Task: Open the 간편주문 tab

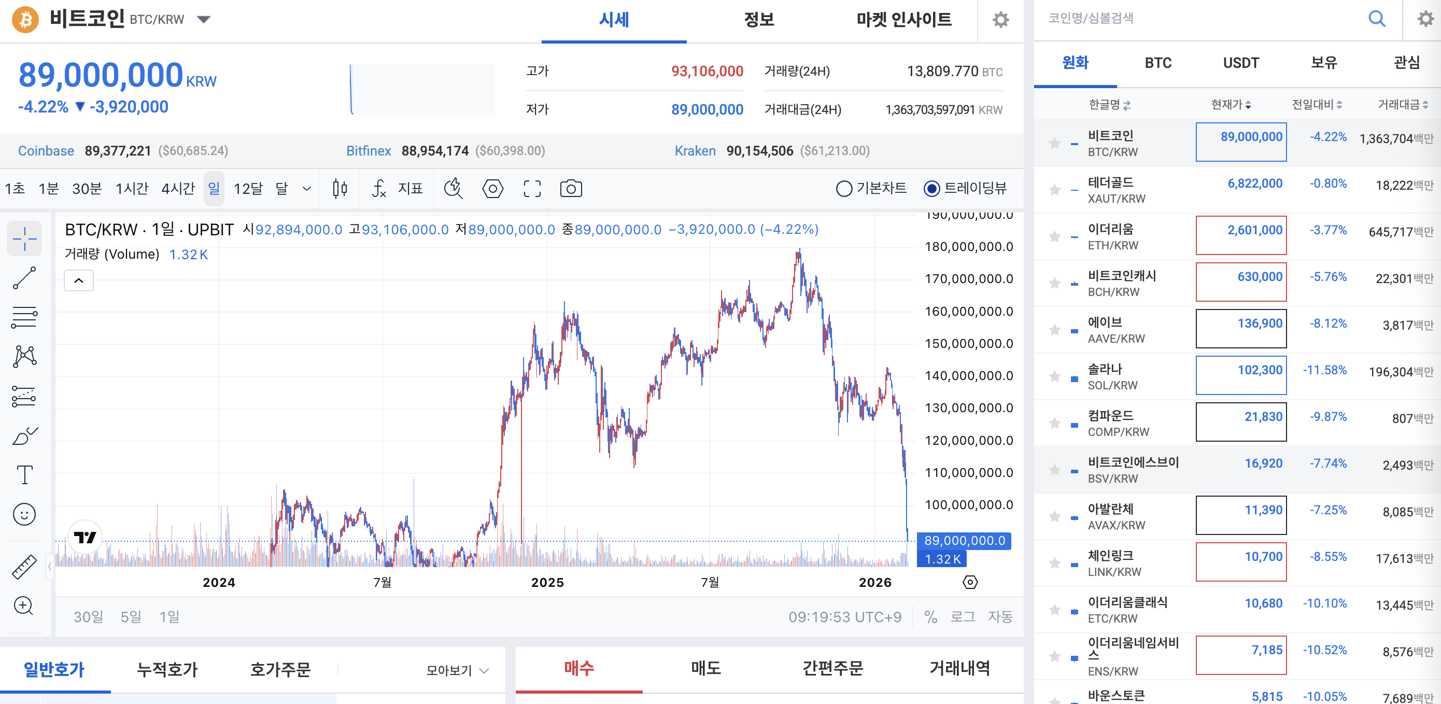Action: (832, 668)
